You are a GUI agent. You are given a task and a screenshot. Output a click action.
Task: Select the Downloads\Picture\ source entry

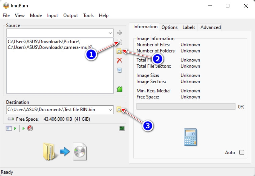click(44, 41)
